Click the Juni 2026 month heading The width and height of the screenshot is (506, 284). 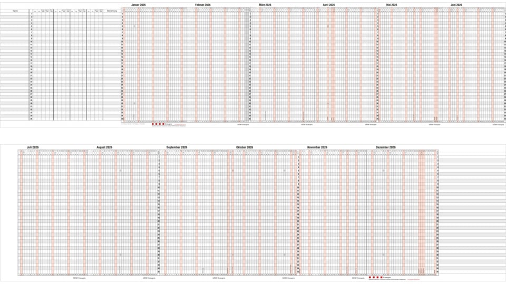click(x=456, y=4)
